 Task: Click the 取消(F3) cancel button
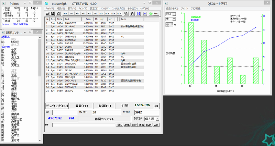pyautogui.click(x=104, y=106)
